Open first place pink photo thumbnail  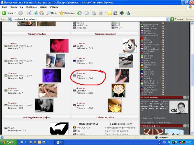pyautogui.click(x=59, y=46)
